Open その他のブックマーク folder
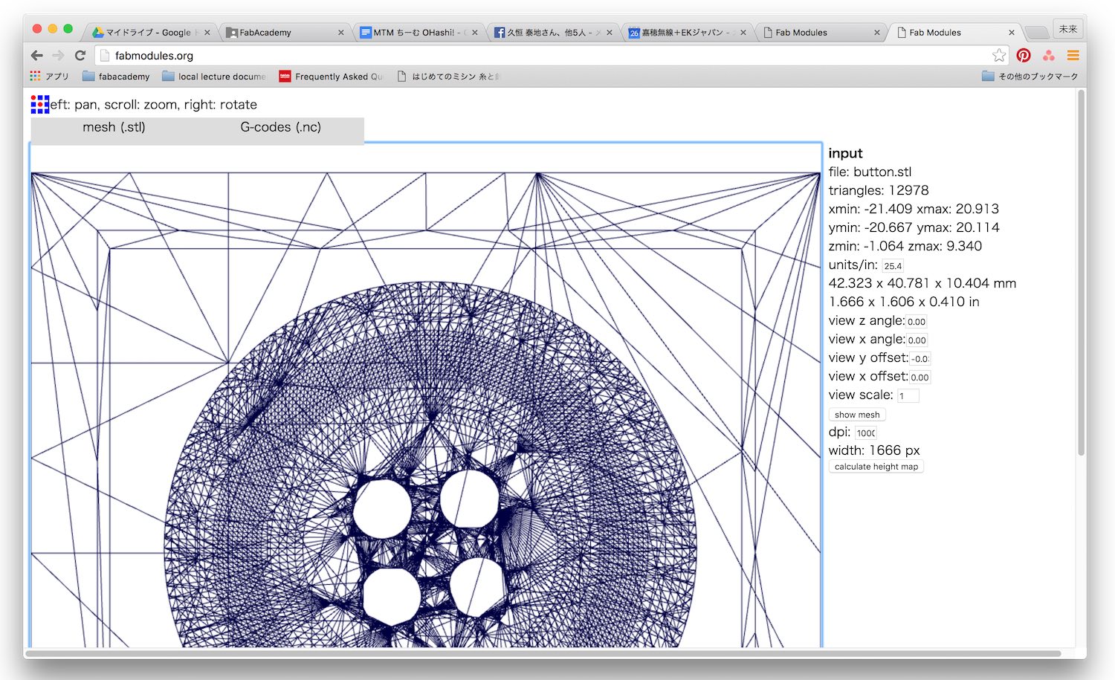1115x680 pixels. 1030,76
